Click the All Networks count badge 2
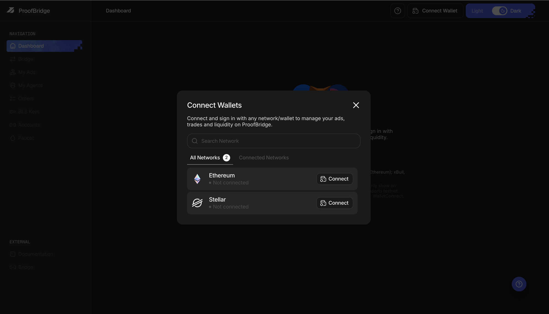The width and height of the screenshot is (549, 314). coord(226,158)
